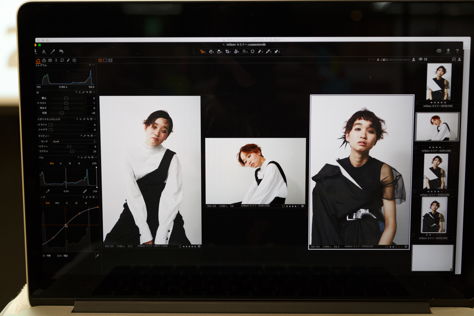Open the Color tool tab with circles icon
This screenshot has width=474, height=316.
pos(44,60)
